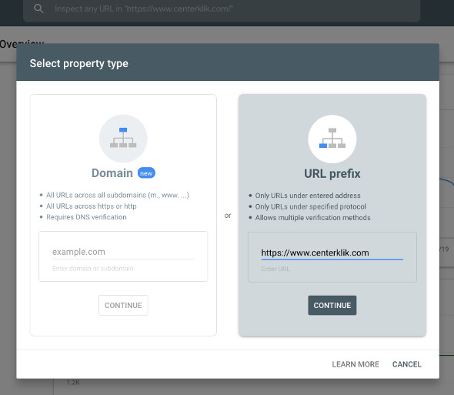
Task: Click CANCEL to dismiss the dialog
Action: point(406,364)
